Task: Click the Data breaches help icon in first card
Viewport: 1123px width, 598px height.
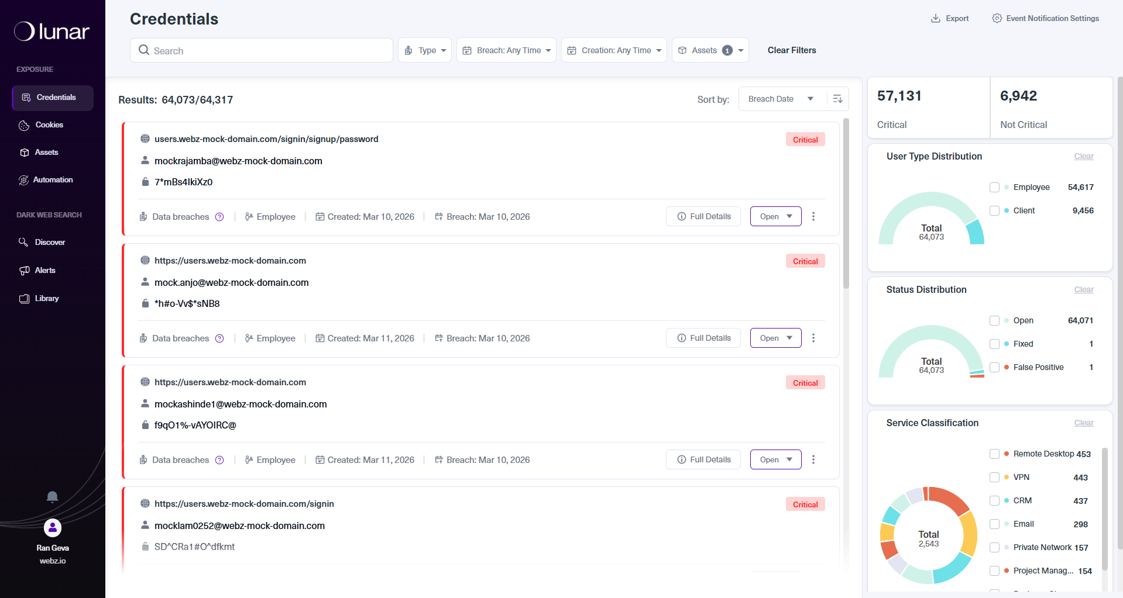Action: click(x=219, y=217)
